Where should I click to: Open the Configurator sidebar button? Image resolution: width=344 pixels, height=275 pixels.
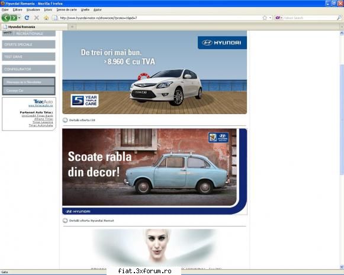[29, 69]
